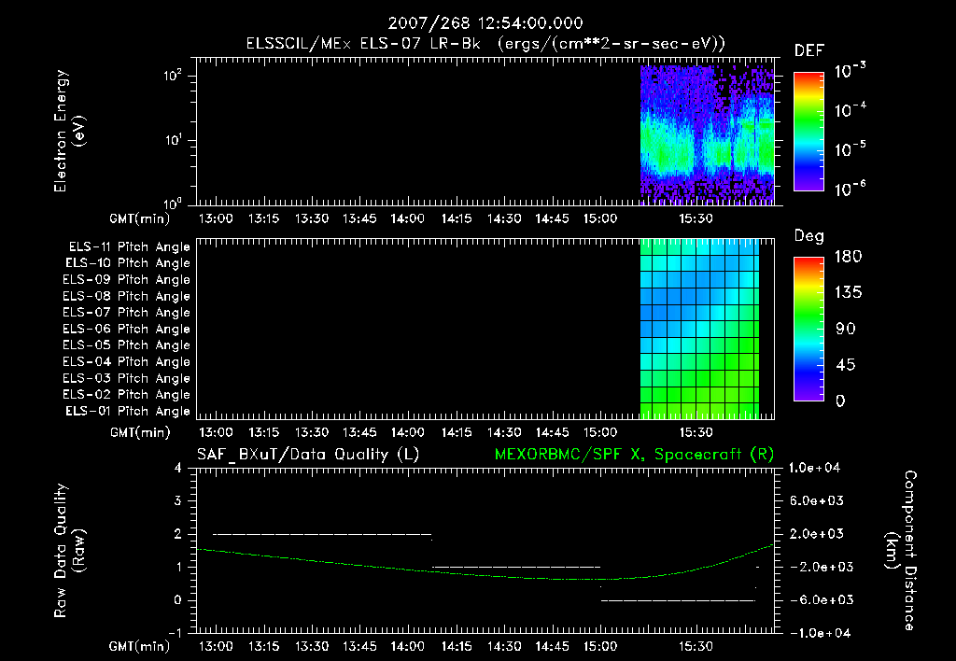The width and height of the screenshot is (956, 661).
Task: Click the ELS-05 Pitch Angle row label
Action: pyautogui.click(x=127, y=345)
